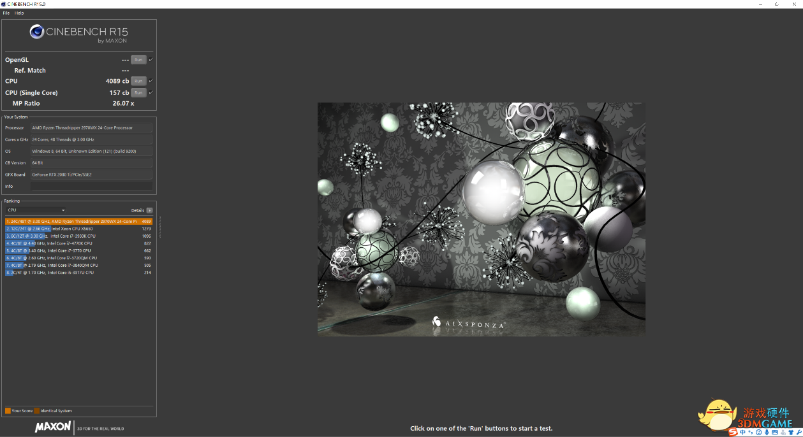Open the File menu
The height and width of the screenshot is (437, 803).
(x=6, y=13)
